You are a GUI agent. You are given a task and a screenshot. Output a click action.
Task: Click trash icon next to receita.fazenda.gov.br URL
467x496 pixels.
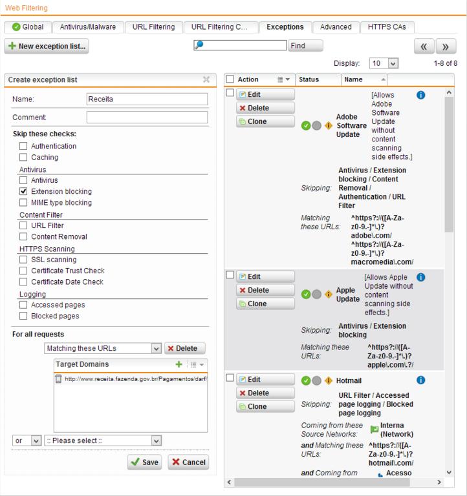click(x=58, y=378)
